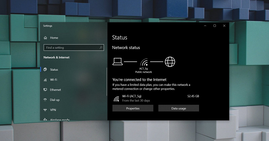Click the VPN icon in sidebar
269x141 pixels.
click(x=45, y=110)
